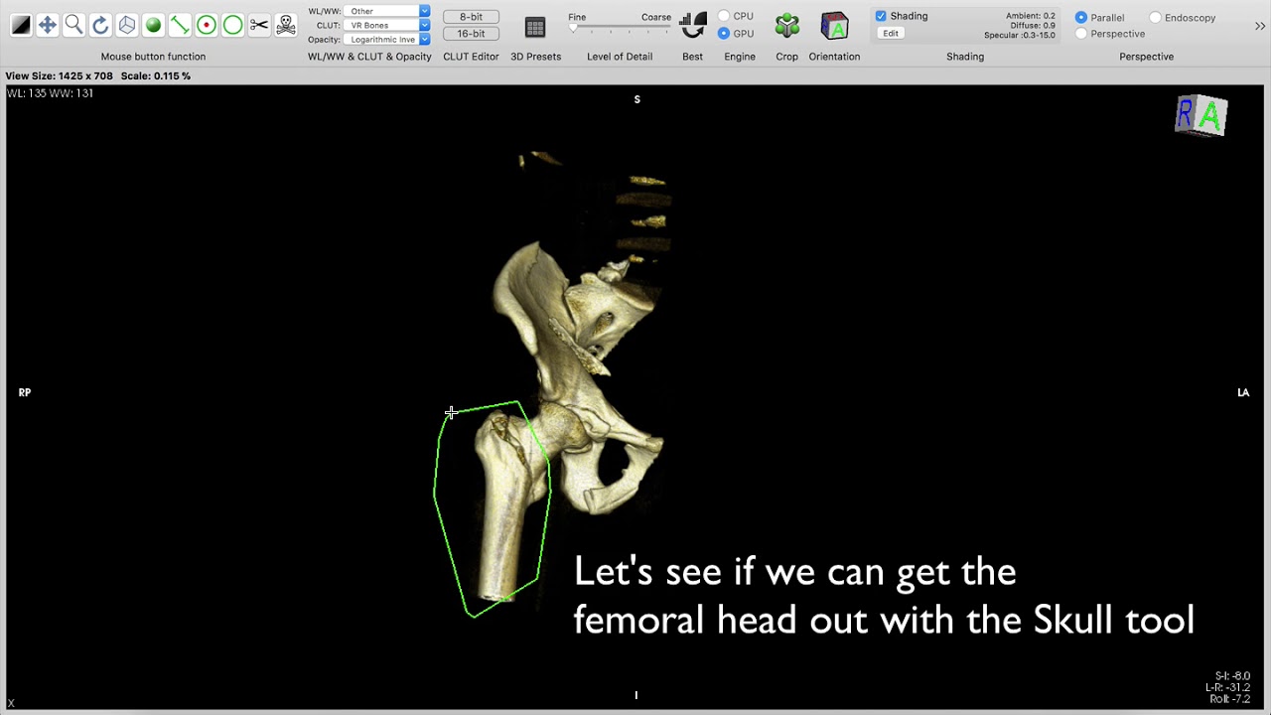Open the CLUT dropdown showing VR Bones
This screenshot has height=715, width=1271.
[x=388, y=25]
